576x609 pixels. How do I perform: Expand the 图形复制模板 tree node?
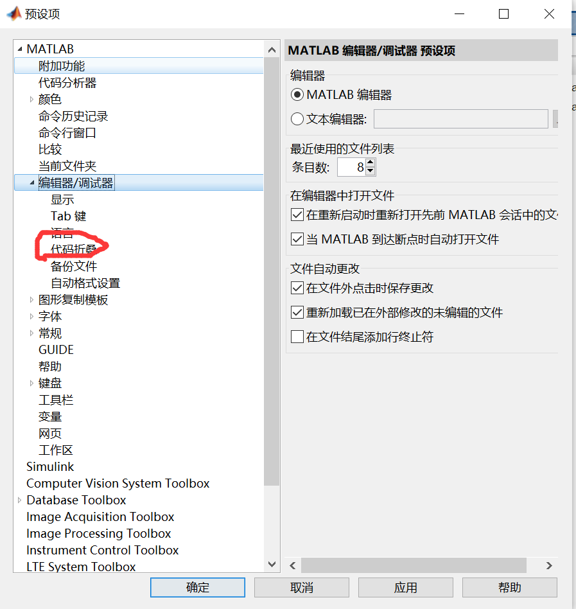click(x=31, y=300)
